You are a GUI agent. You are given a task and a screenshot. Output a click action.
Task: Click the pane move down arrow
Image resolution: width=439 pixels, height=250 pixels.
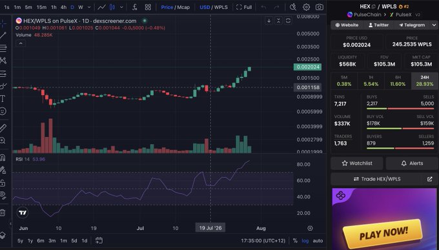(x=269, y=21)
